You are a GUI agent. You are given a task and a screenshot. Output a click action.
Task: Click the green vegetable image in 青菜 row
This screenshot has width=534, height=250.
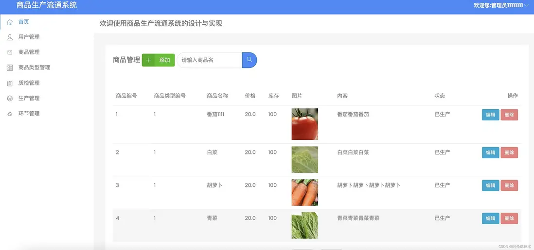pyautogui.click(x=305, y=226)
